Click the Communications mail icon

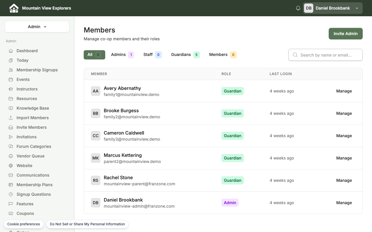[x=11, y=175]
